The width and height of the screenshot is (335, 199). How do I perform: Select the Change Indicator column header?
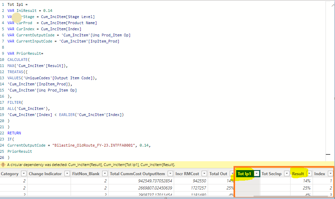[x=45, y=174]
